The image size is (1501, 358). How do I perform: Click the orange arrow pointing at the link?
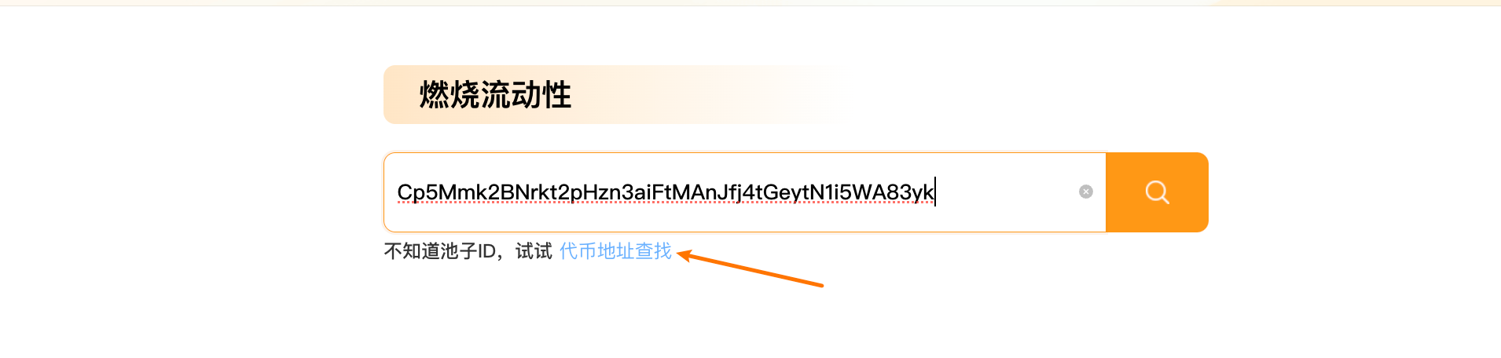(x=750, y=268)
